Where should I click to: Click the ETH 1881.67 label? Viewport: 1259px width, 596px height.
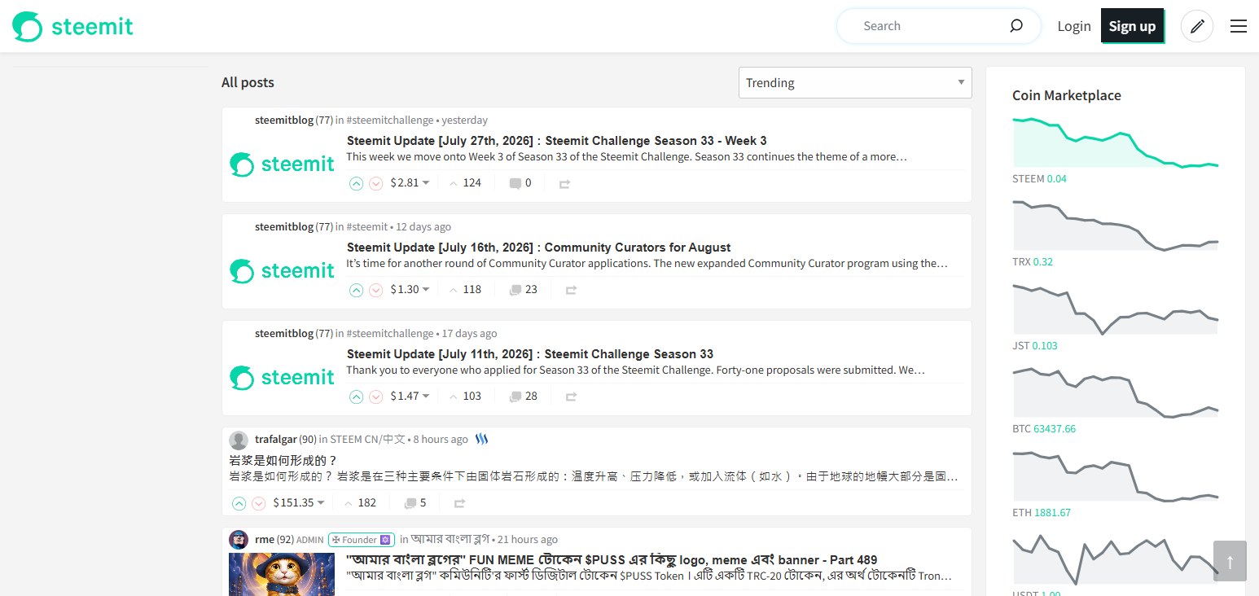pos(1042,513)
